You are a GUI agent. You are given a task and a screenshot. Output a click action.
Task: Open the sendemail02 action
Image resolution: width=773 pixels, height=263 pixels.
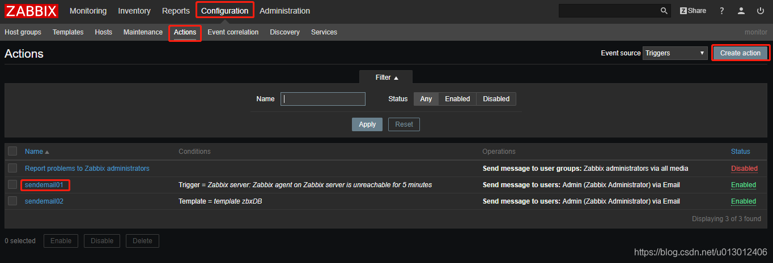[44, 201]
